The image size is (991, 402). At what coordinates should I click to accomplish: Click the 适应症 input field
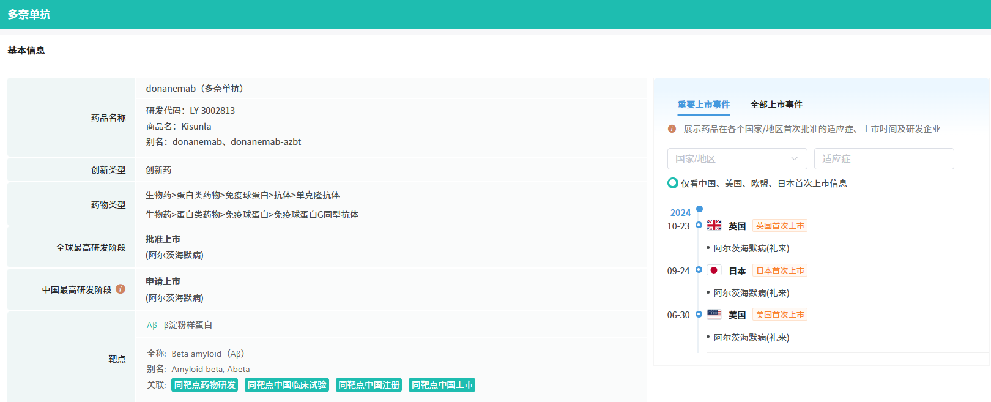tap(883, 158)
